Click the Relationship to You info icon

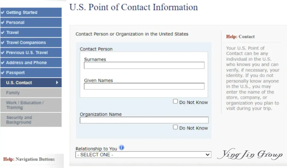121,147
